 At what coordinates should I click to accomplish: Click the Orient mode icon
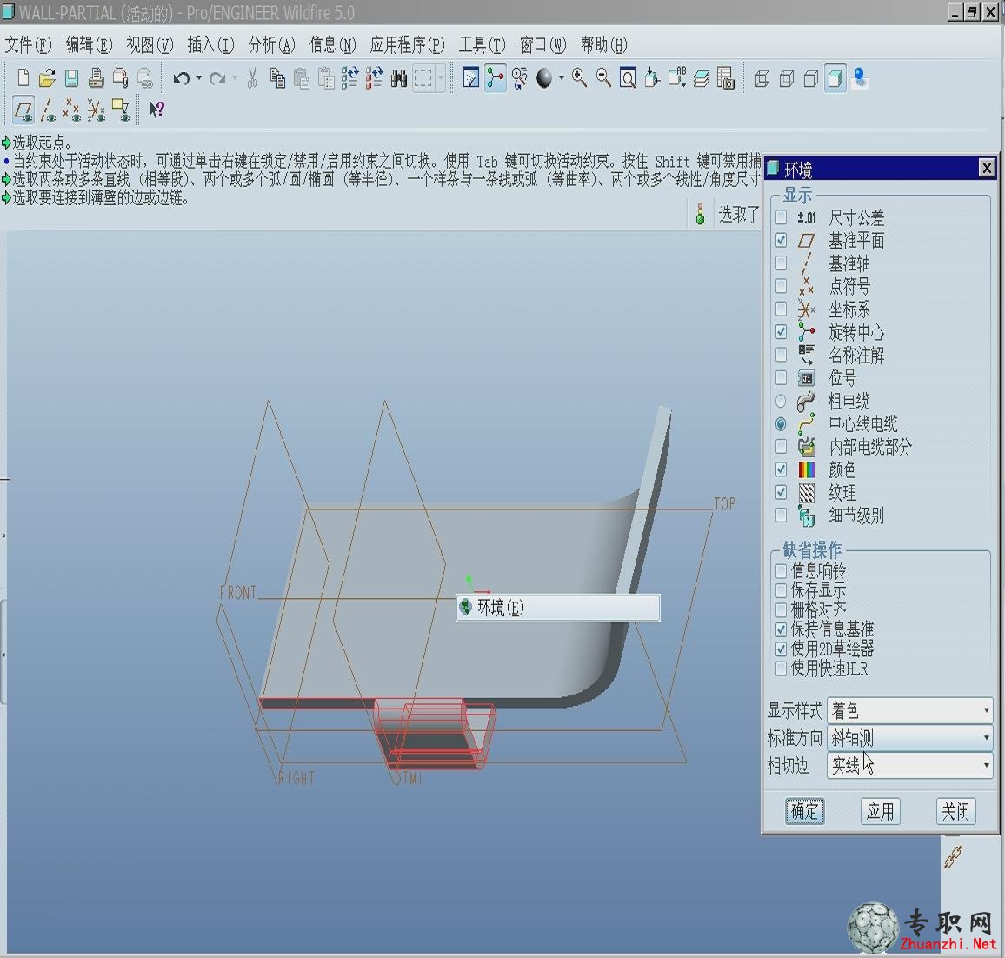[x=520, y=78]
